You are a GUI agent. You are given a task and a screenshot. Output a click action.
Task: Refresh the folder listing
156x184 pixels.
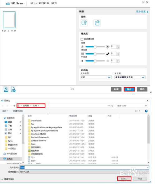112,106
